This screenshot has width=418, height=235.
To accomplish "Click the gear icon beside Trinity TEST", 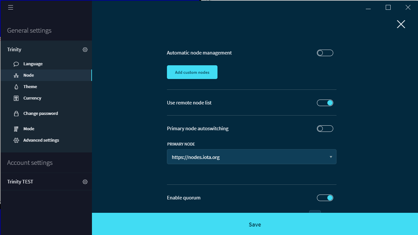I will click(x=85, y=181).
